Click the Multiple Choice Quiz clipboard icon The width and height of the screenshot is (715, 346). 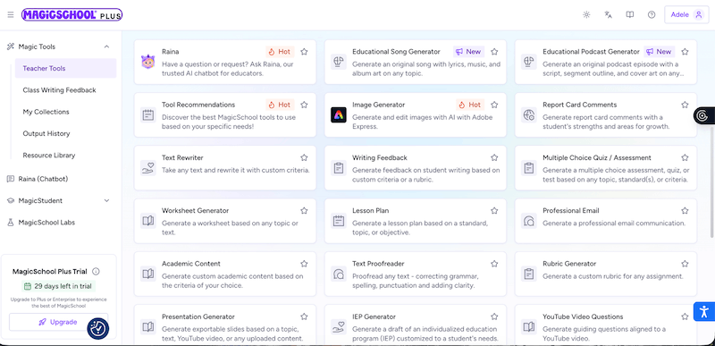click(x=528, y=168)
